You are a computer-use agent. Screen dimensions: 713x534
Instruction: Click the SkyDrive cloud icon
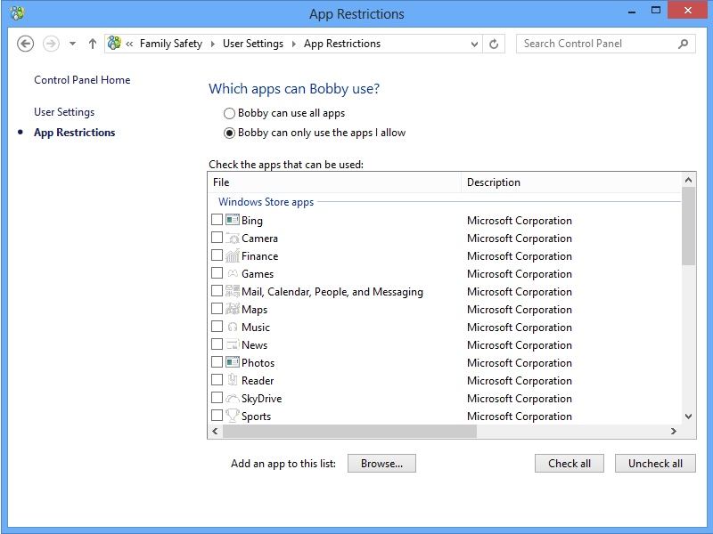[x=233, y=398]
